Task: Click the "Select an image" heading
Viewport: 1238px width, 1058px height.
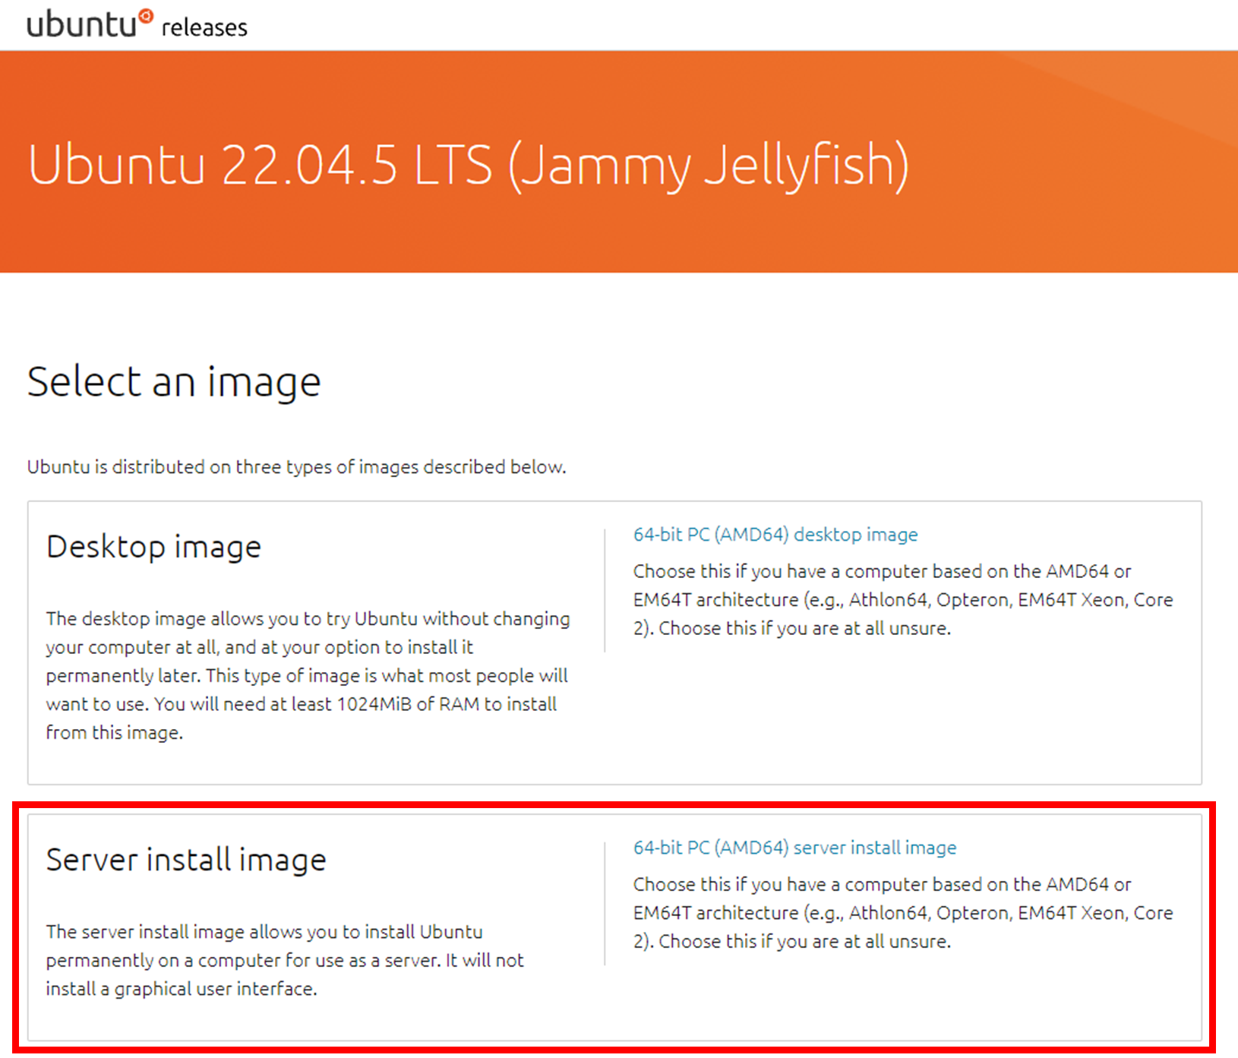Action: point(174,381)
